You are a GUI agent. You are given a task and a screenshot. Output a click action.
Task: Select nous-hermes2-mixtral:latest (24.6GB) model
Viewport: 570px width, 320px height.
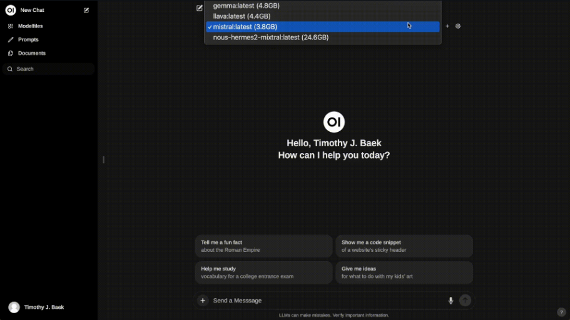coord(322,37)
